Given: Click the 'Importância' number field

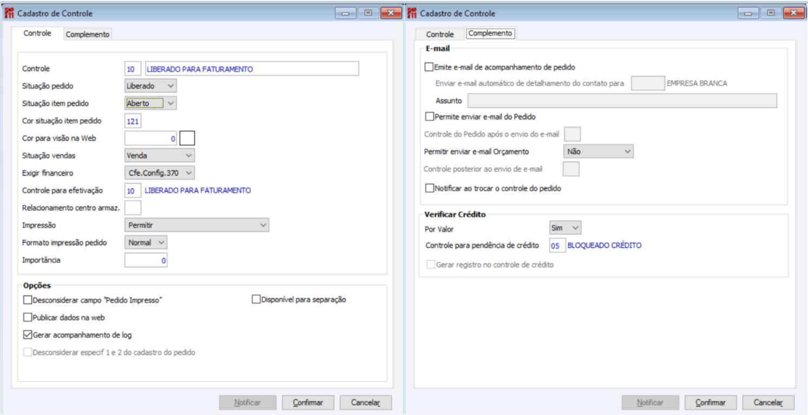Looking at the screenshot, I should 146,260.
